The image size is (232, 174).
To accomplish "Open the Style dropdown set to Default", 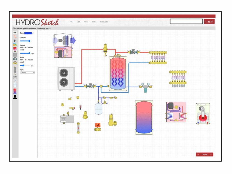I will coord(28,73).
